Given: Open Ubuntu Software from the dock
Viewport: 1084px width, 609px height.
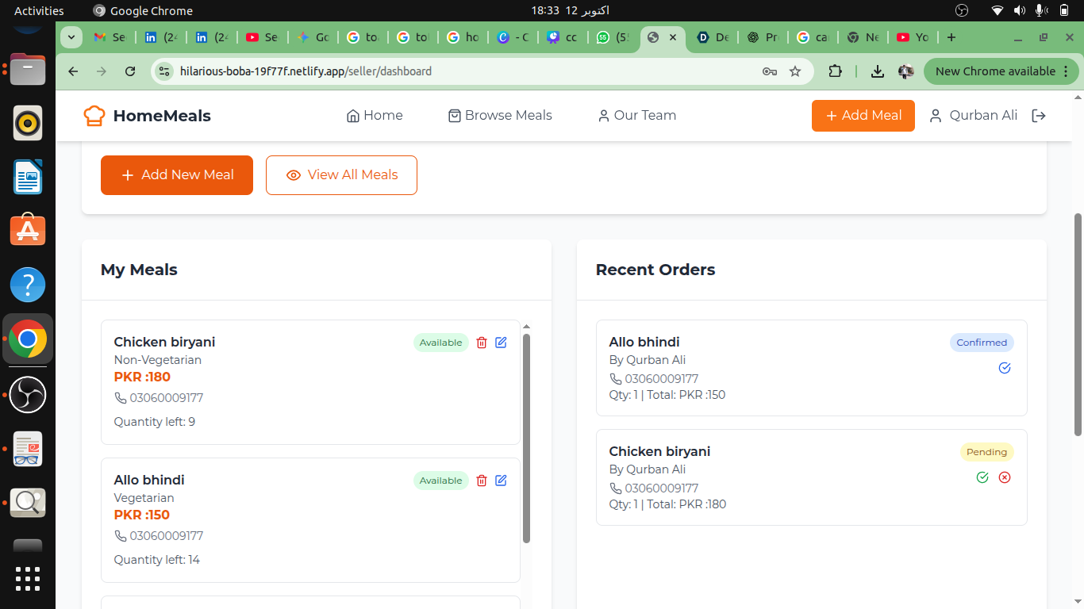Looking at the screenshot, I should [28, 231].
